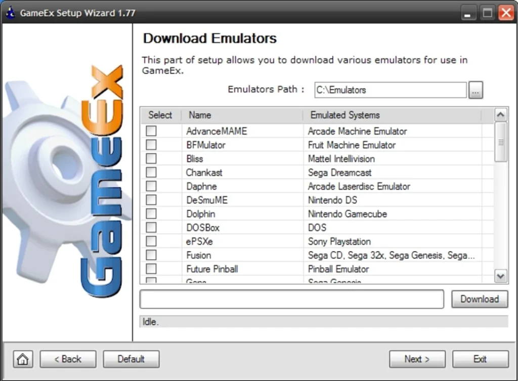Advance with the Next button

[x=417, y=359]
